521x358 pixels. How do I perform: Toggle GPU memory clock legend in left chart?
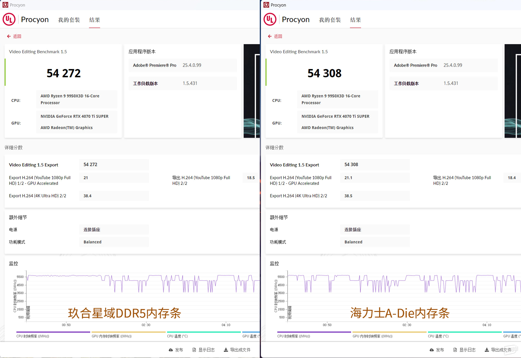pyautogui.click(x=111, y=336)
